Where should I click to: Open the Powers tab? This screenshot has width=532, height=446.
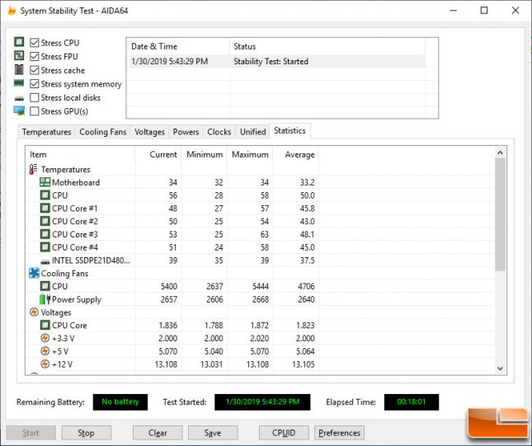click(186, 132)
